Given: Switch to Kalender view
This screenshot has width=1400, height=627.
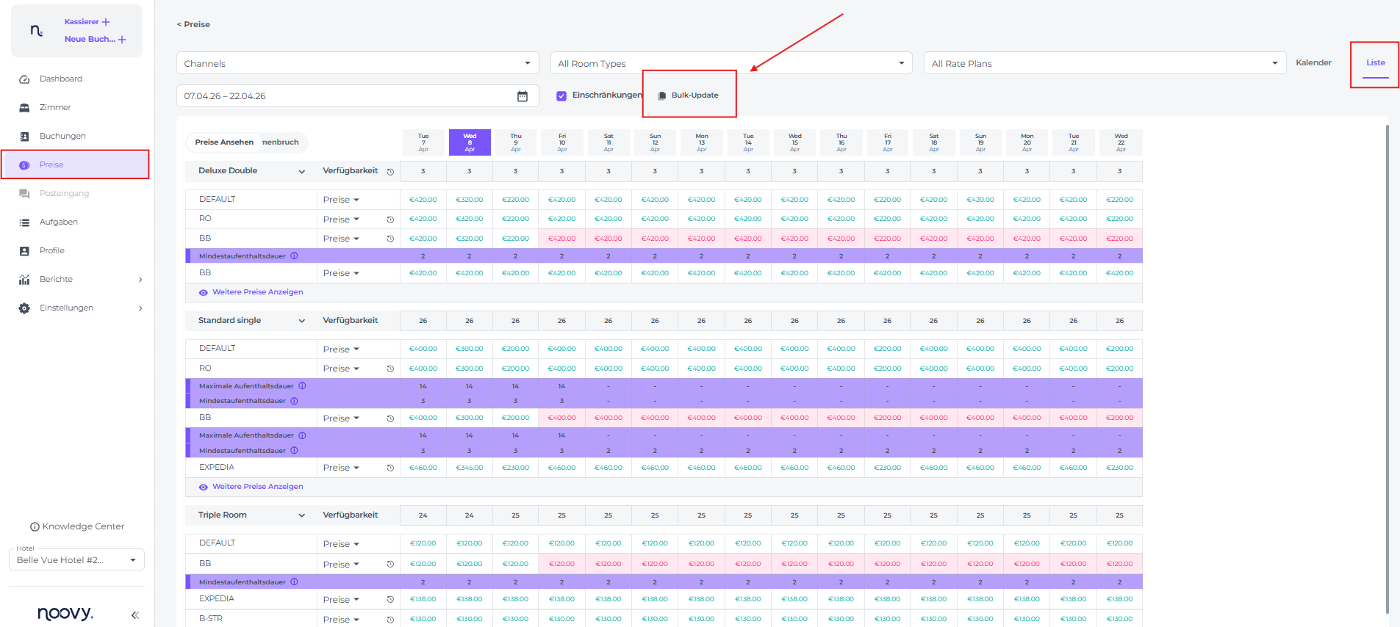Looking at the screenshot, I should [1313, 63].
